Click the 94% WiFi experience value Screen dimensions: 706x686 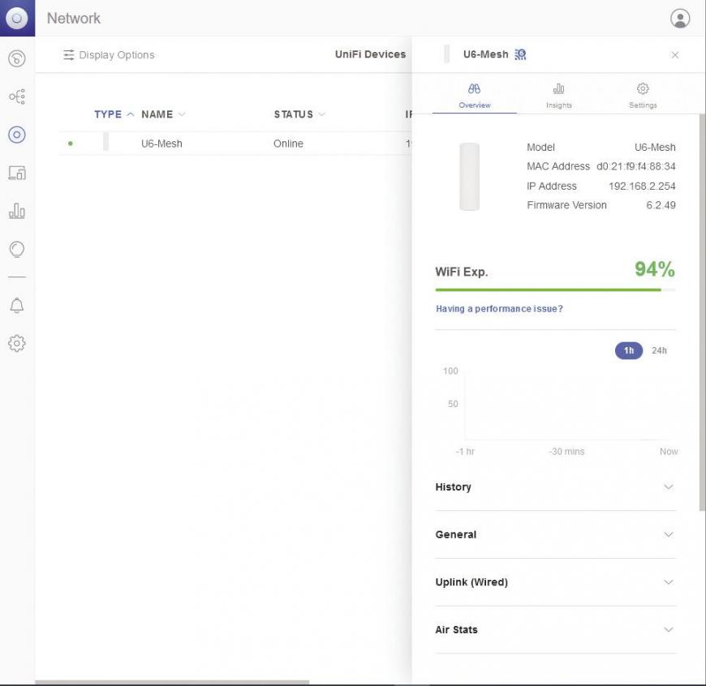(655, 269)
